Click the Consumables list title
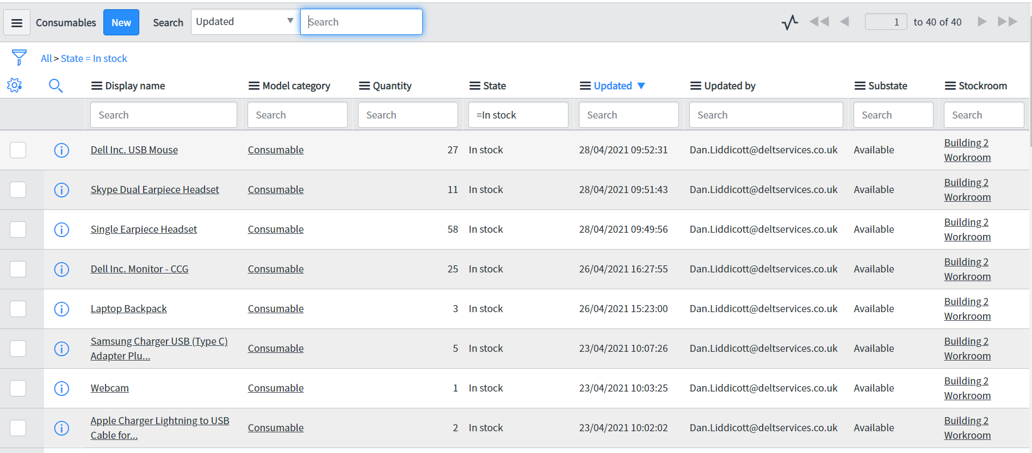1032x453 pixels. (66, 22)
